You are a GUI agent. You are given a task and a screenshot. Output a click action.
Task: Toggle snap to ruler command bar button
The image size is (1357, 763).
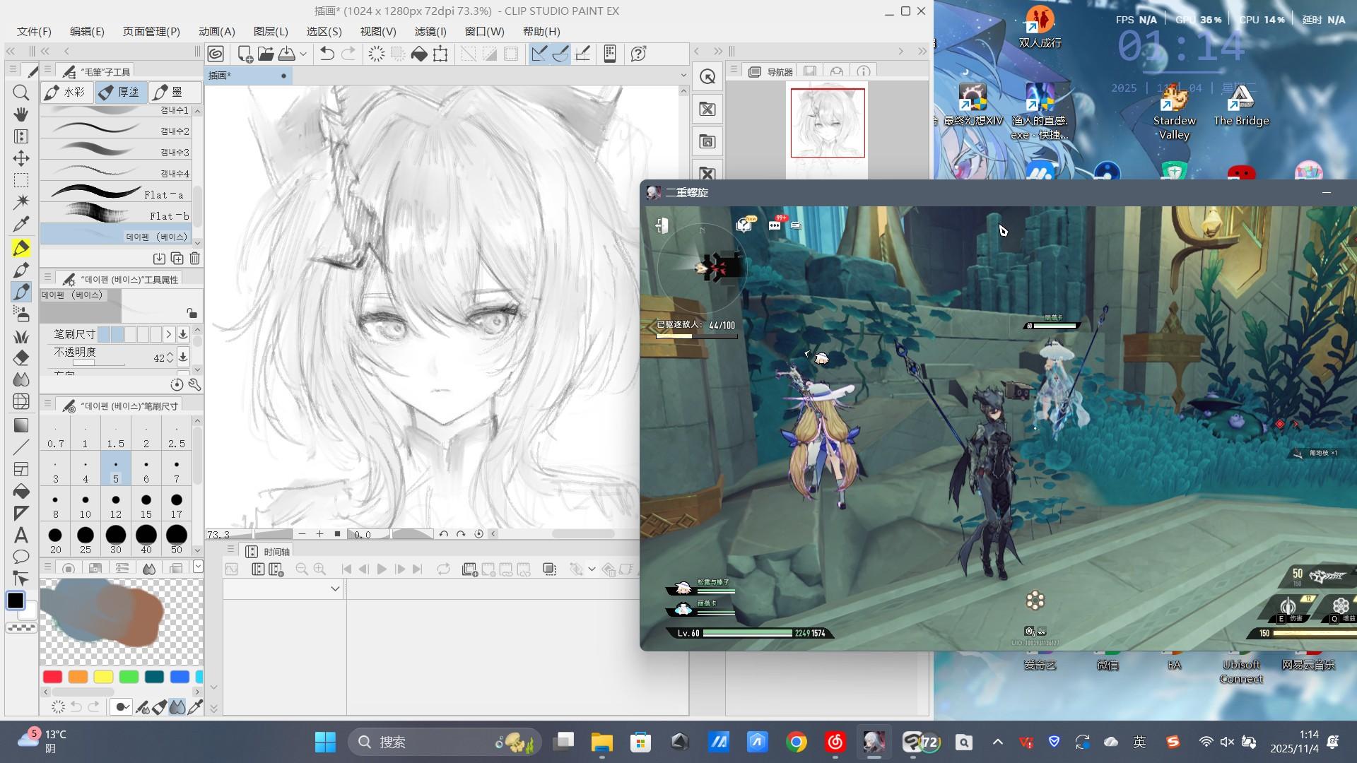539,54
